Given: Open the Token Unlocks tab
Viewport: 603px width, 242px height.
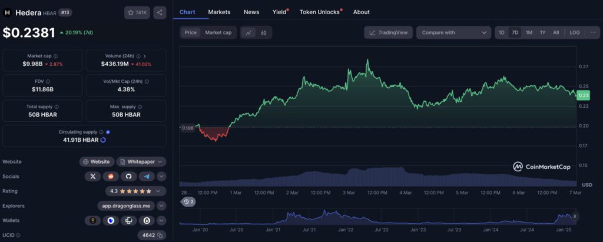Looking at the screenshot, I should (x=320, y=12).
